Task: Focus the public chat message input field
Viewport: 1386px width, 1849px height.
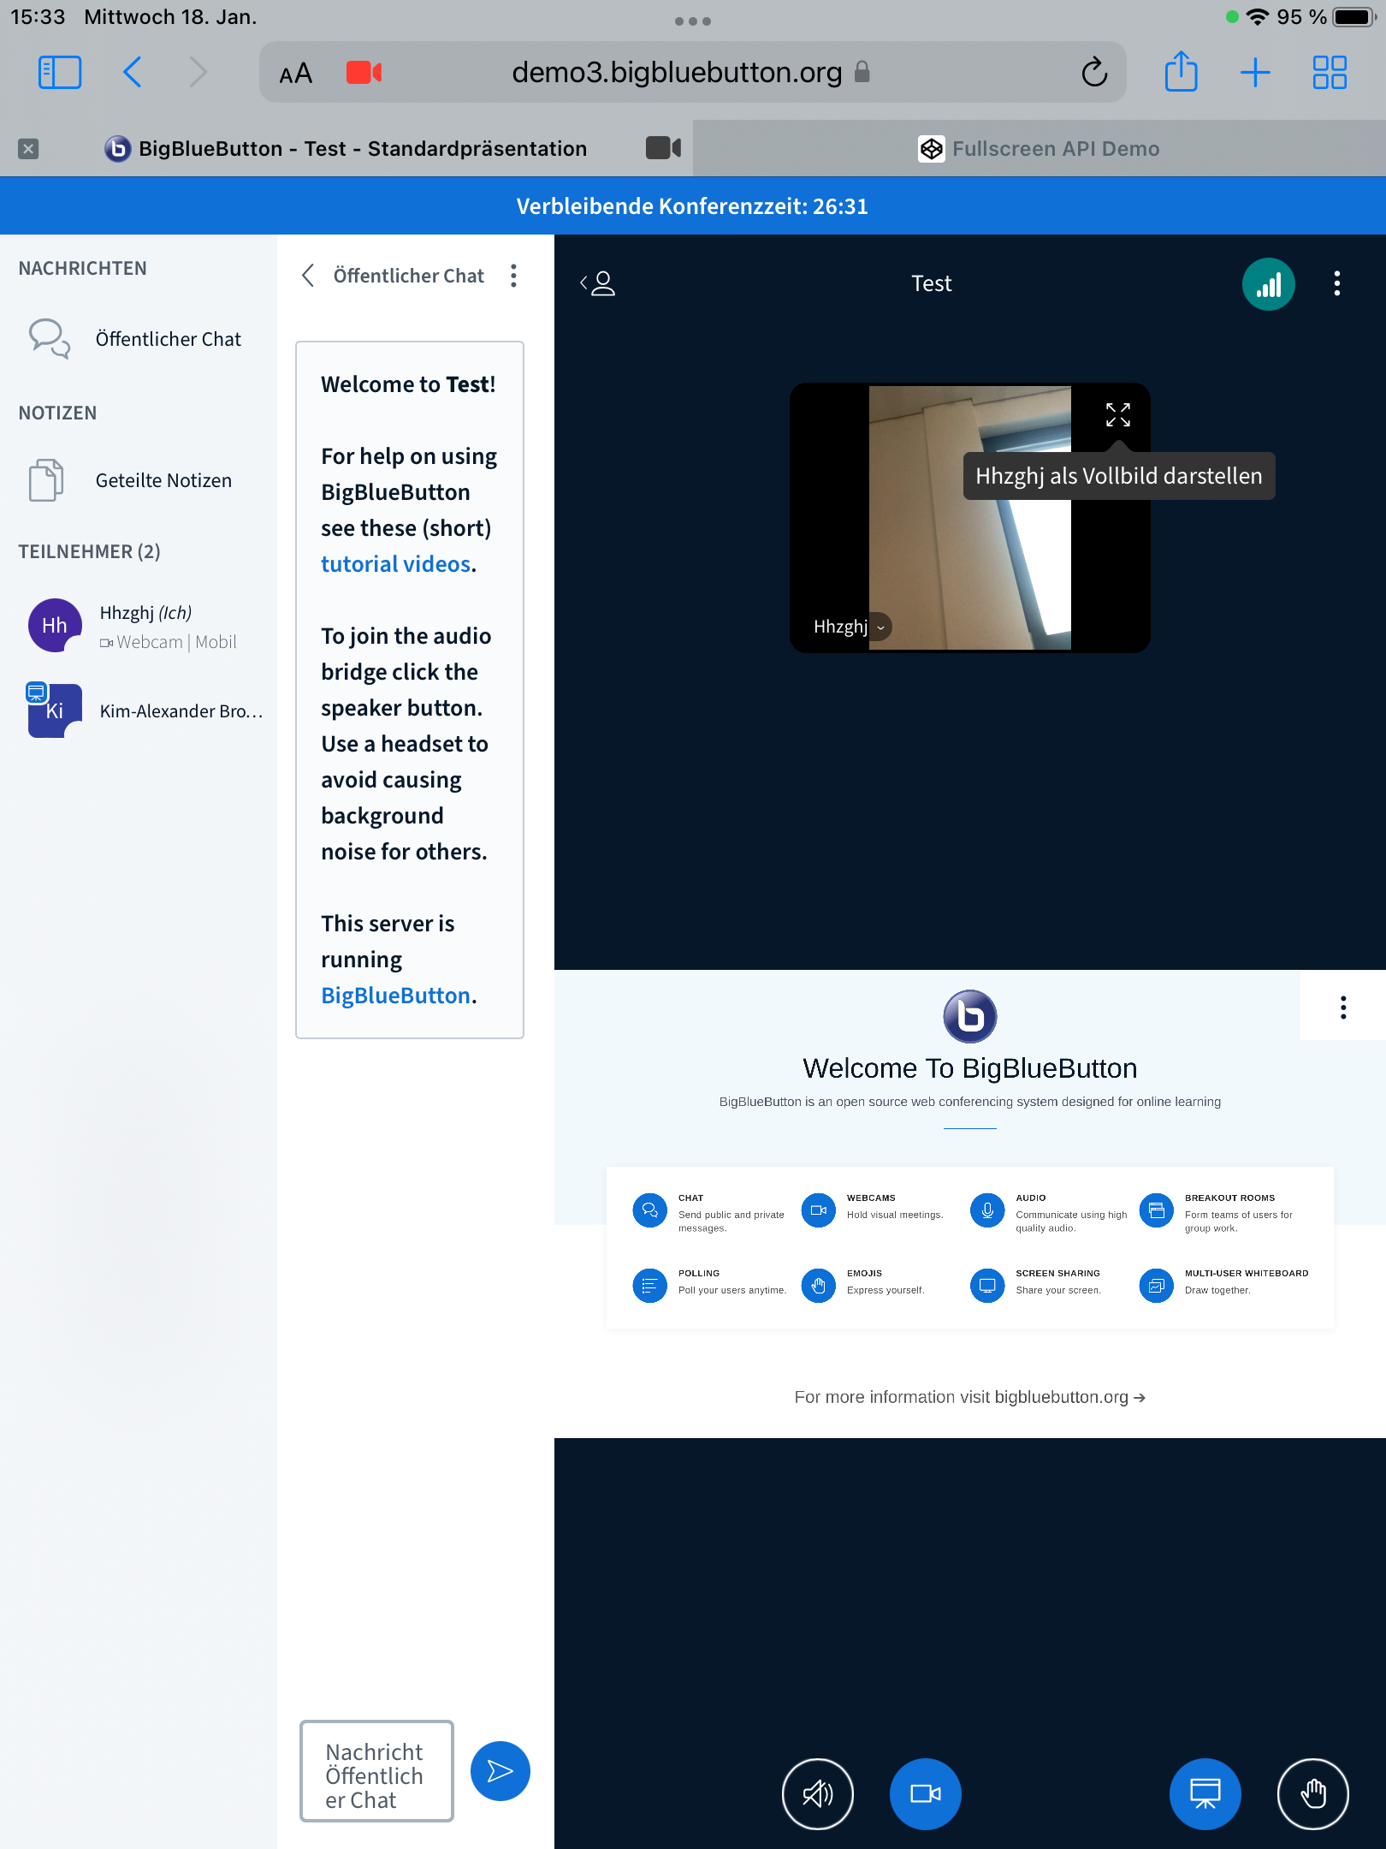Action: [376, 1771]
